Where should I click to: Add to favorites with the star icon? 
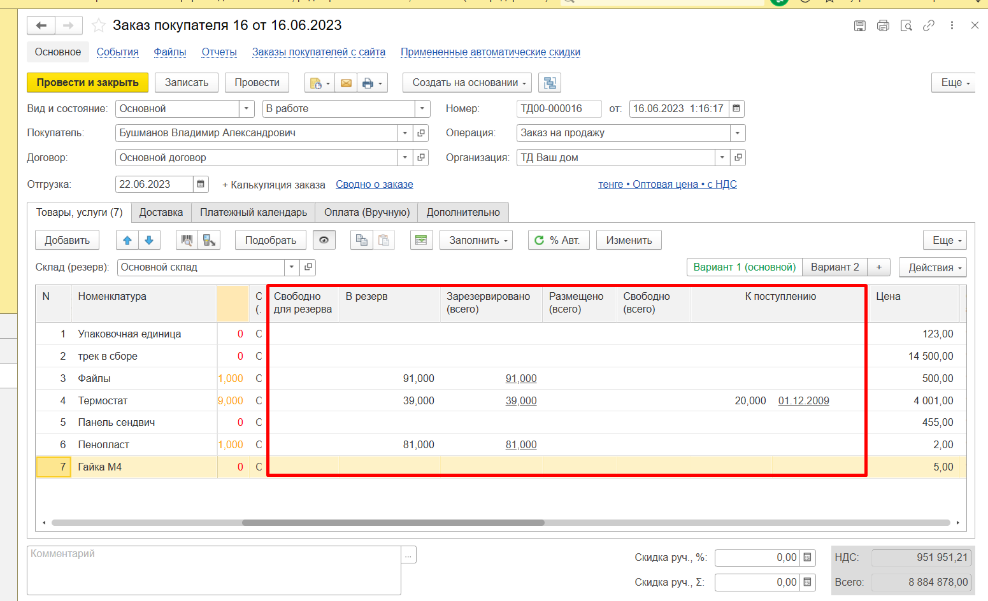(x=99, y=25)
